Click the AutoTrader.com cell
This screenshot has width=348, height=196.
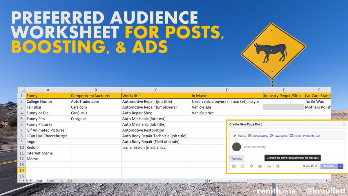coord(96,101)
